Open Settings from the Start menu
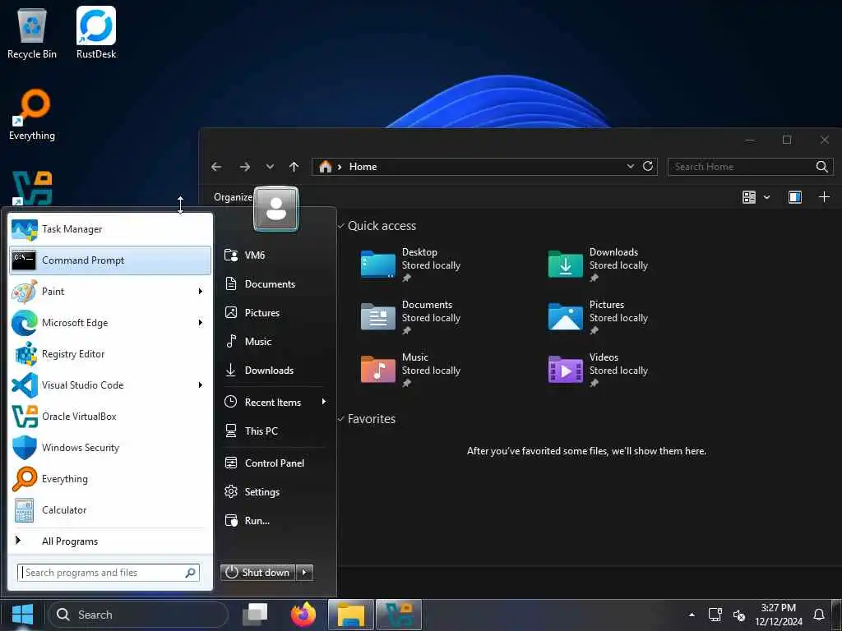This screenshot has height=631, width=842. (x=274, y=492)
